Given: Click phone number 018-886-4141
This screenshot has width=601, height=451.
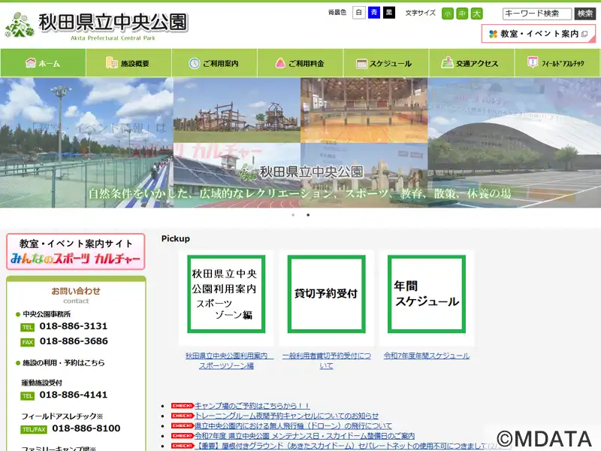Looking at the screenshot, I should tap(74, 395).
